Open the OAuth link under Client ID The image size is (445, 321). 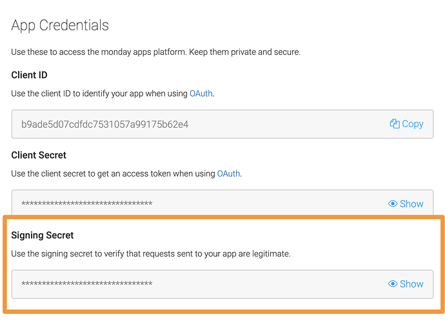pos(201,93)
